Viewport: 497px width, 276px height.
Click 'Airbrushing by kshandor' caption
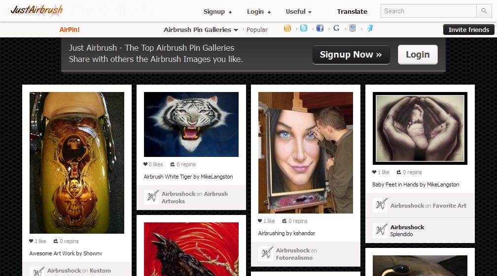pyautogui.click(x=286, y=233)
